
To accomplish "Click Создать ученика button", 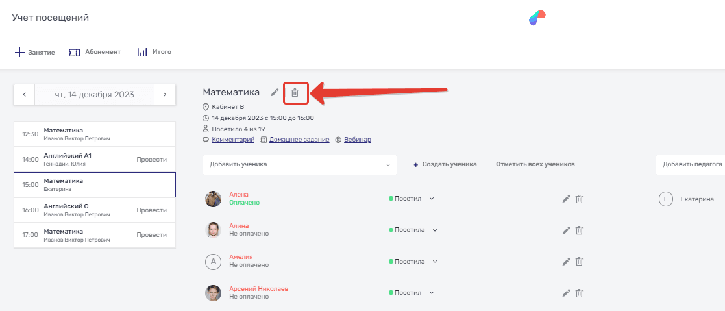I will coord(445,164).
